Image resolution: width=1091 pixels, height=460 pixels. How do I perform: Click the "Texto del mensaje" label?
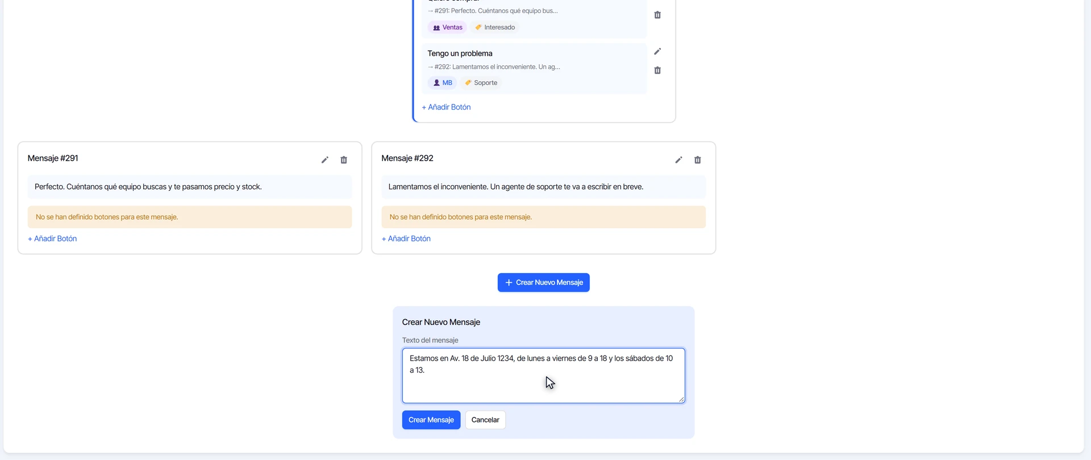coord(430,341)
